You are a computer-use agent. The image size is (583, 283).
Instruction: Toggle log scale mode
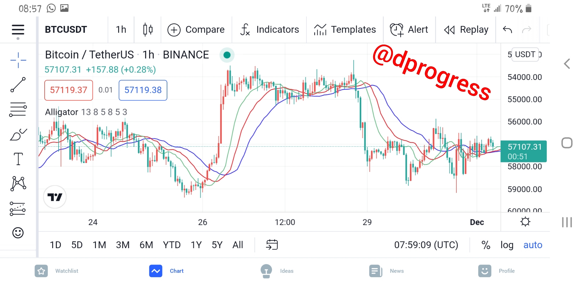point(507,245)
